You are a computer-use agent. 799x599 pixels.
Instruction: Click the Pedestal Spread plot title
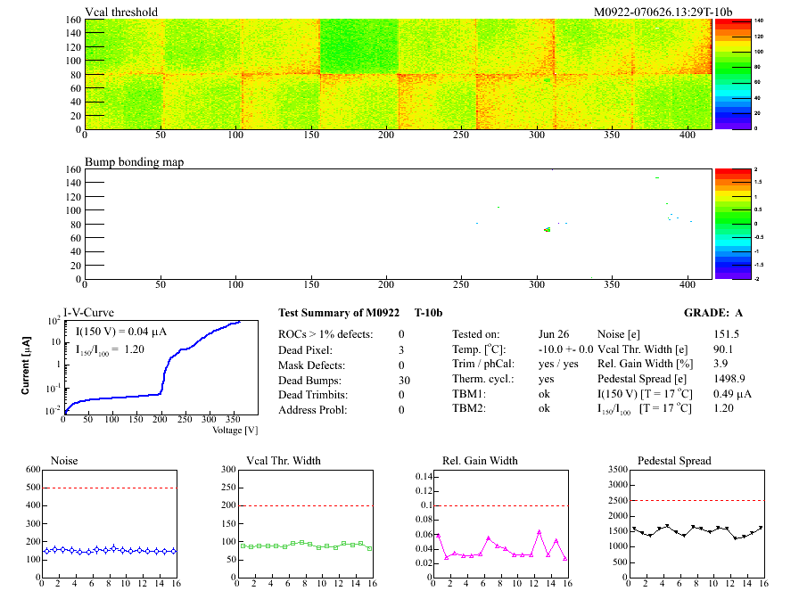click(674, 461)
